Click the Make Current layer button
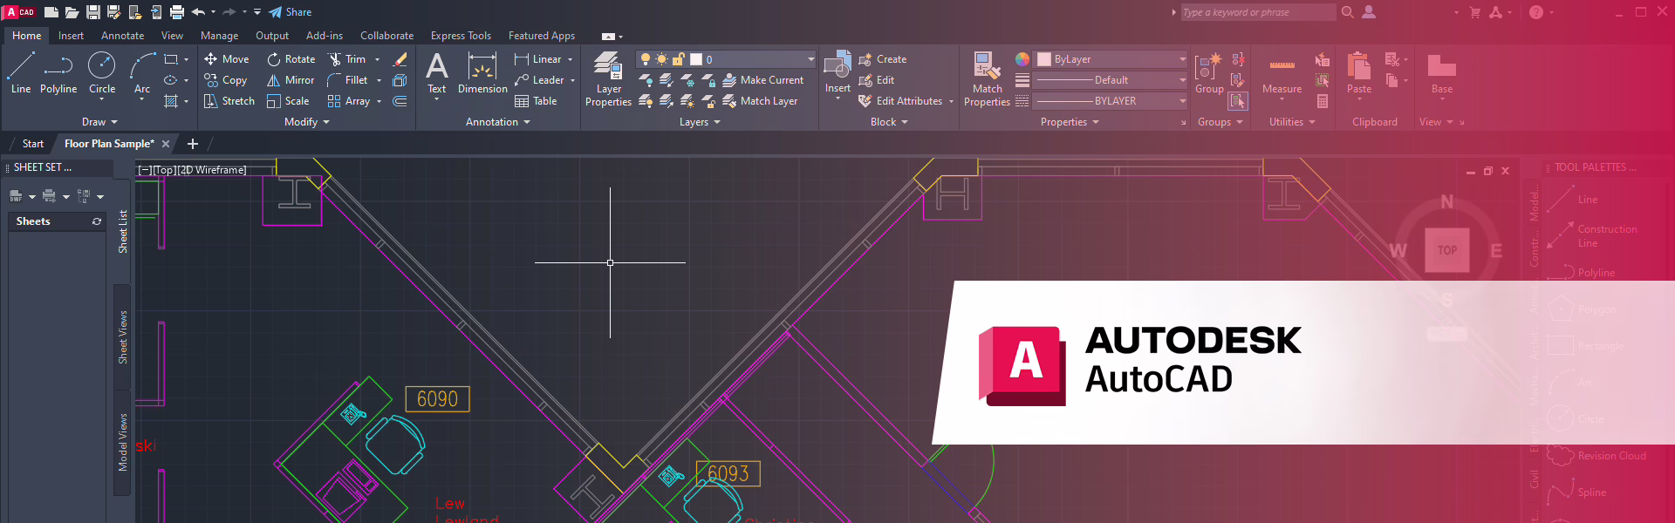1675x523 pixels. [x=762, y=80]
